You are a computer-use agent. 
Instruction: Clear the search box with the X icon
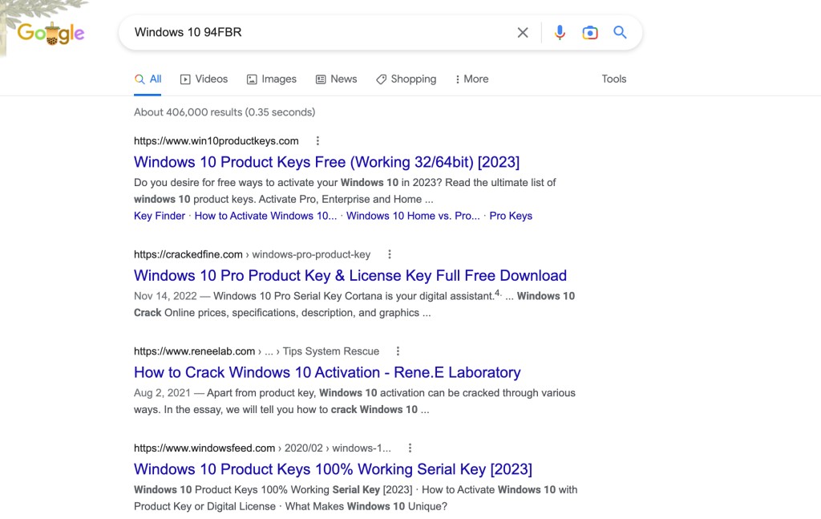coord(523,32)
